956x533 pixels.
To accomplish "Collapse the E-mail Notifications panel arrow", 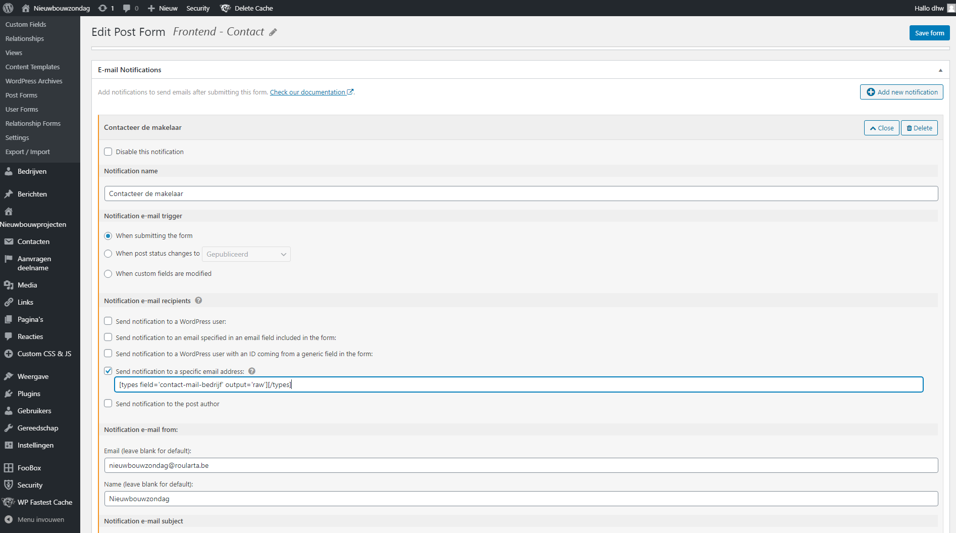I will [940, 70].
